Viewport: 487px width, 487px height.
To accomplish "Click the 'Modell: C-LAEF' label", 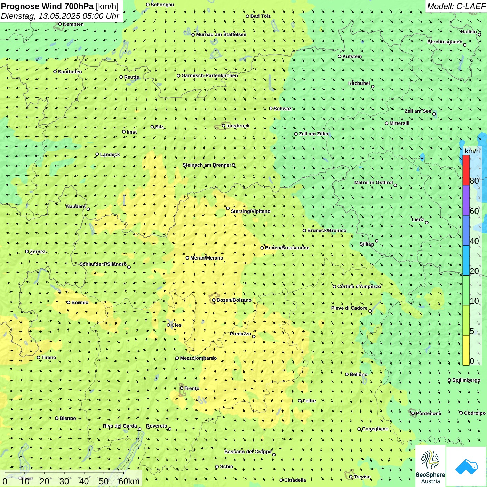I will [456, 6].
